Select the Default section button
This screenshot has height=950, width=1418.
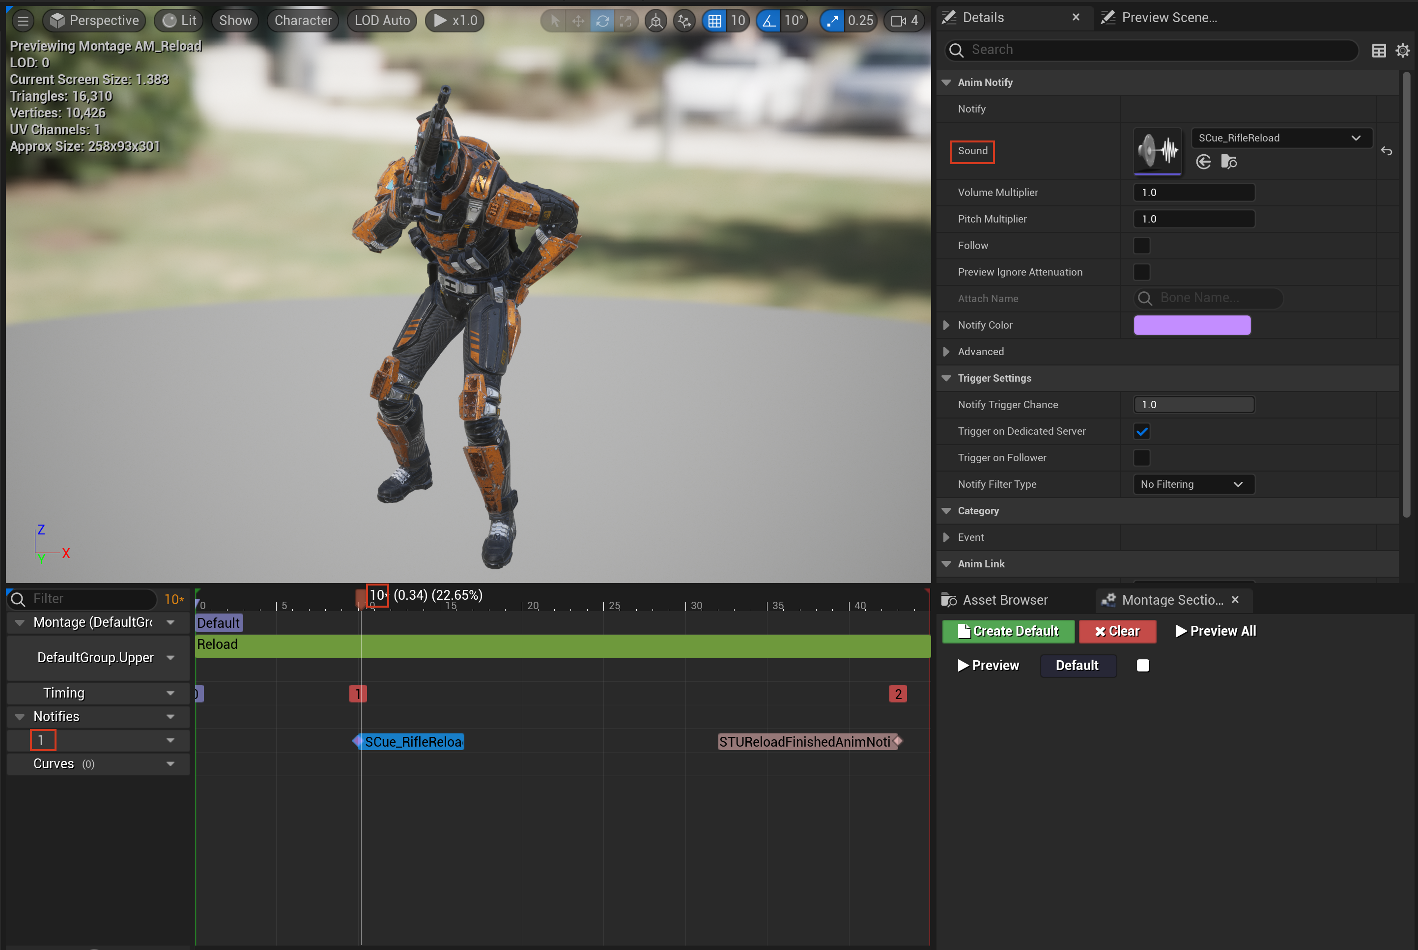coord(1078,666)
